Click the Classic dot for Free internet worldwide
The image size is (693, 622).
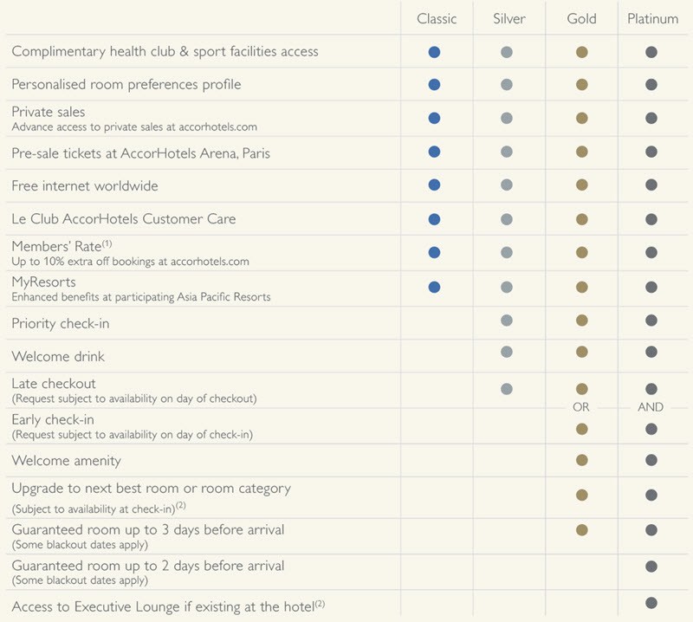coord(434,185)
